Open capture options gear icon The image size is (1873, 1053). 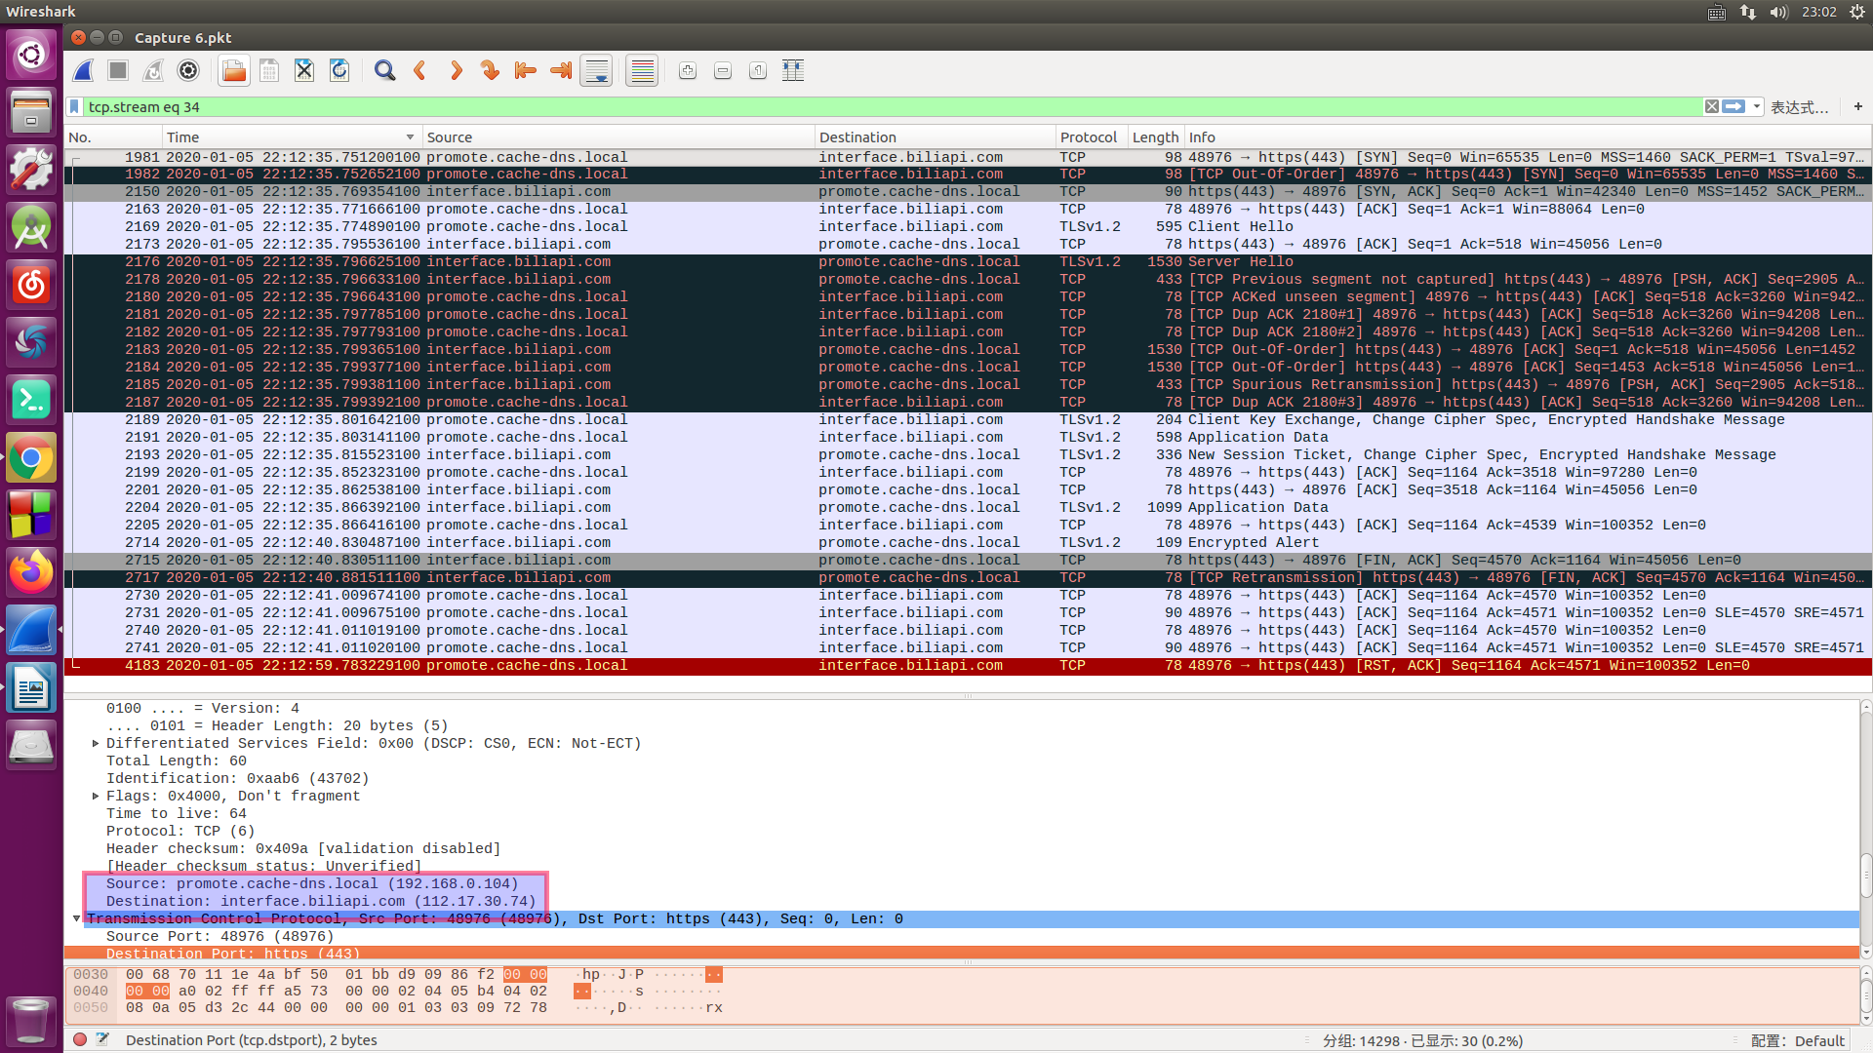(188, 70)
